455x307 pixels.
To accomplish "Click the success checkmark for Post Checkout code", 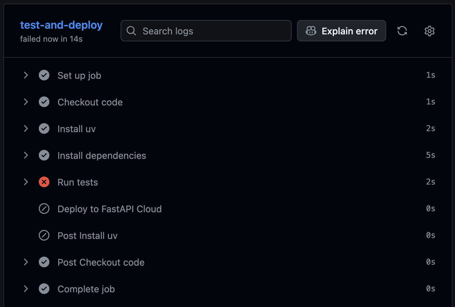I will pyautogui.click(x=44, y=262).
